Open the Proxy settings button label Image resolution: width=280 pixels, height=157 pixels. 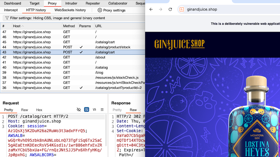(114, 10)
